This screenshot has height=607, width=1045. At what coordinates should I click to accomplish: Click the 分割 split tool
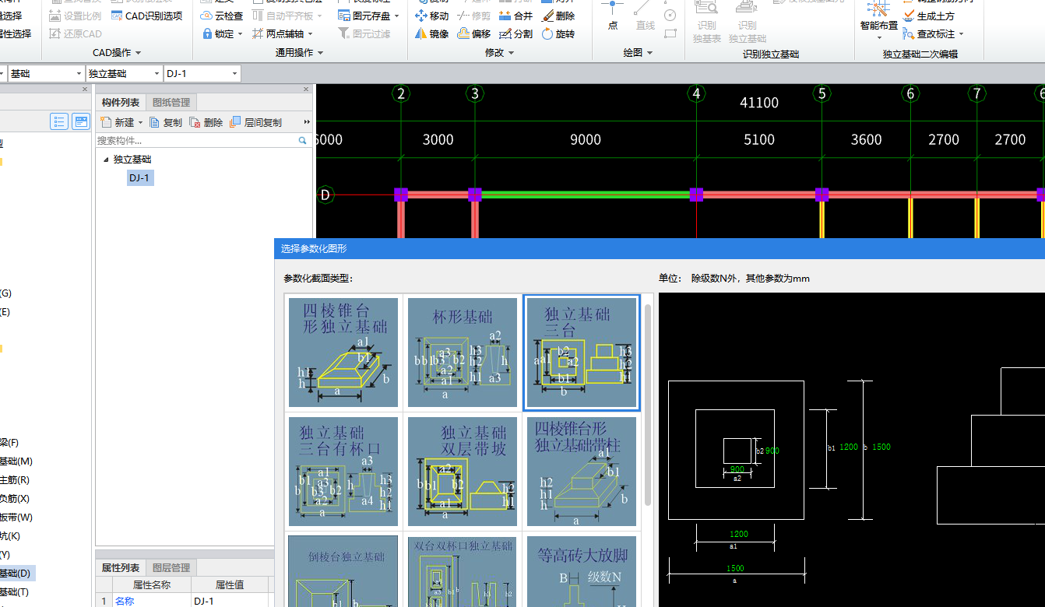516,33
